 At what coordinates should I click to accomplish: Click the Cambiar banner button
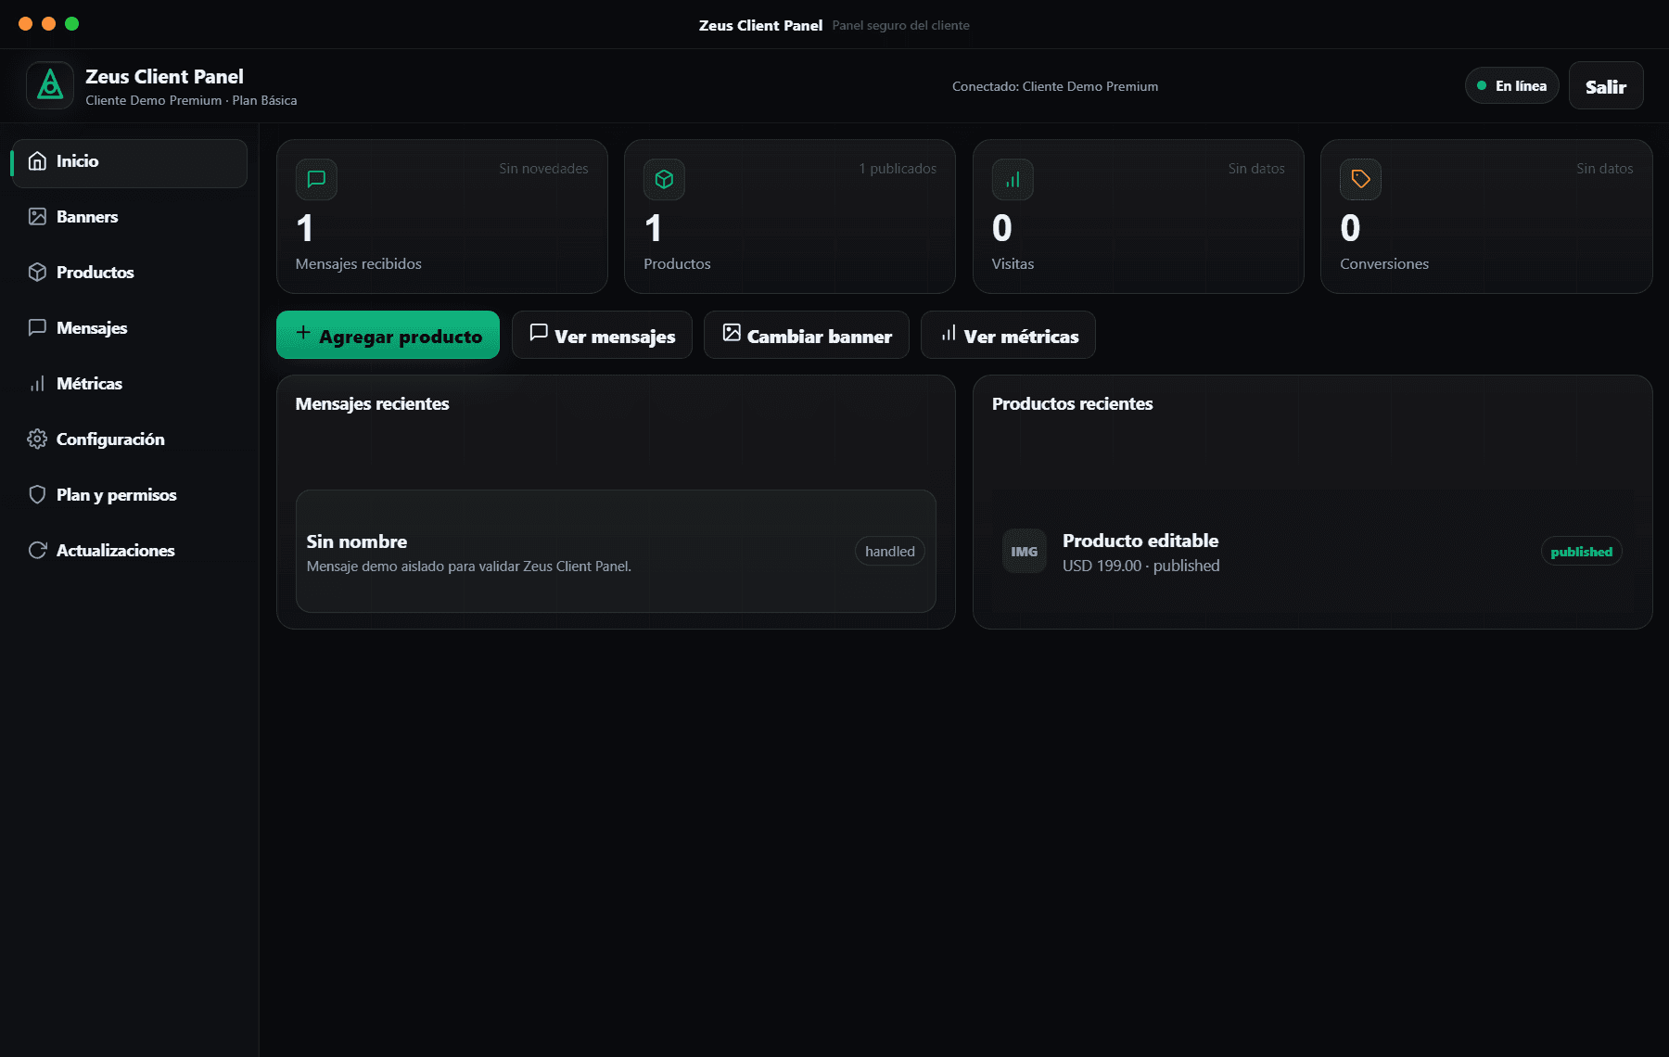[x=807, y=335]
